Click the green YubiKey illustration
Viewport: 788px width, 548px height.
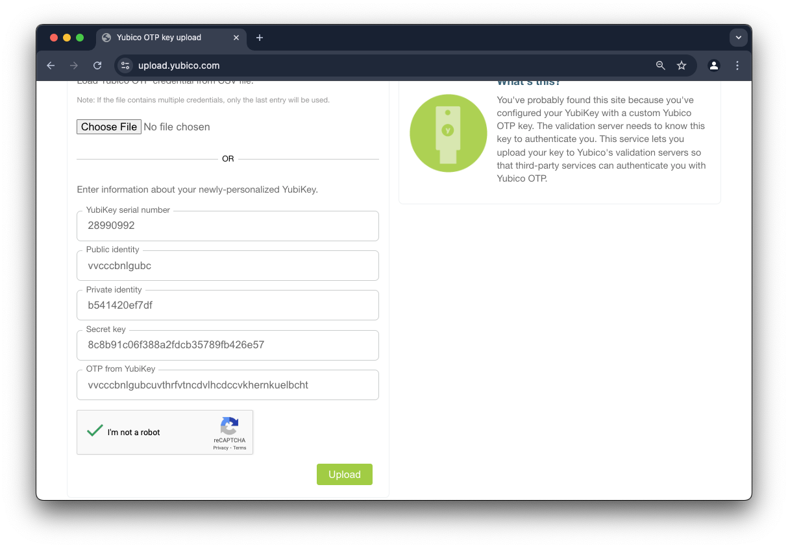[x=448, y=133]
